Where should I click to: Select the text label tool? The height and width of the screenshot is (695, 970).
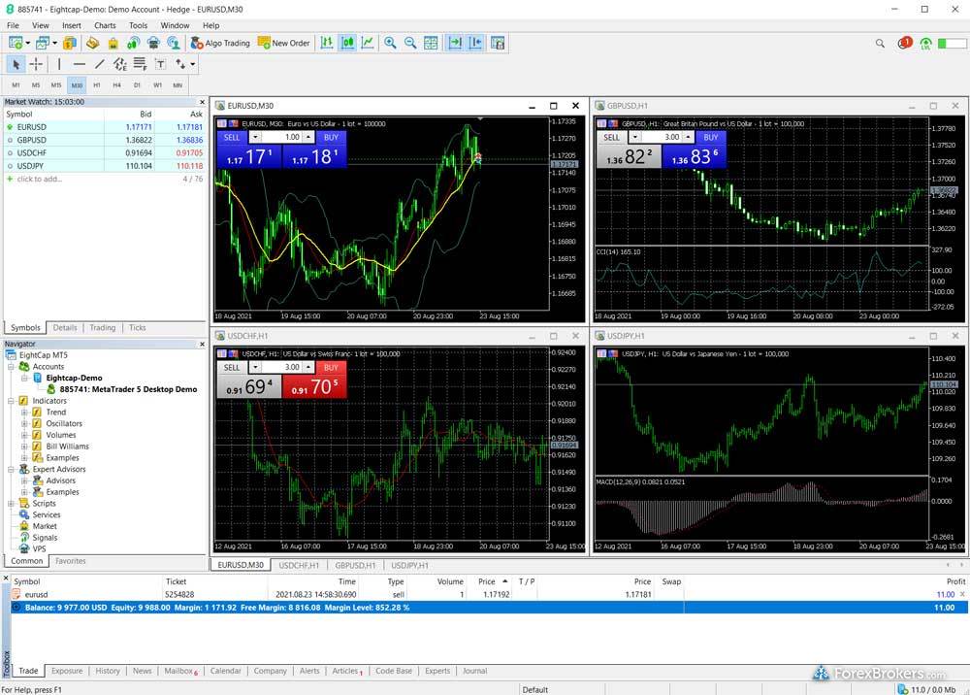[160, 64]
